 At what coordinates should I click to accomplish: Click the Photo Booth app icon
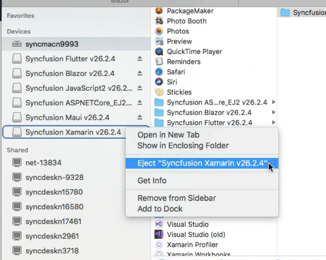pyautogui.click(x=159, y=21)
